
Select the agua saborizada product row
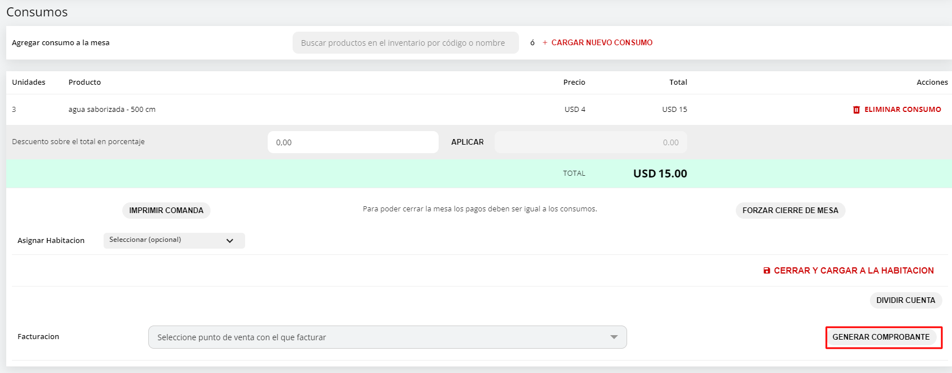point(111,109)
